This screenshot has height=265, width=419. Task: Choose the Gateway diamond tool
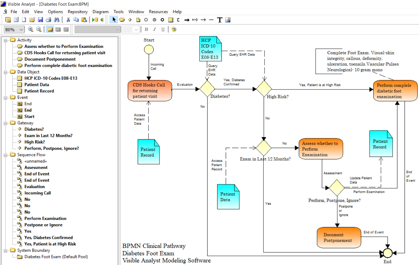coord(130,20)
